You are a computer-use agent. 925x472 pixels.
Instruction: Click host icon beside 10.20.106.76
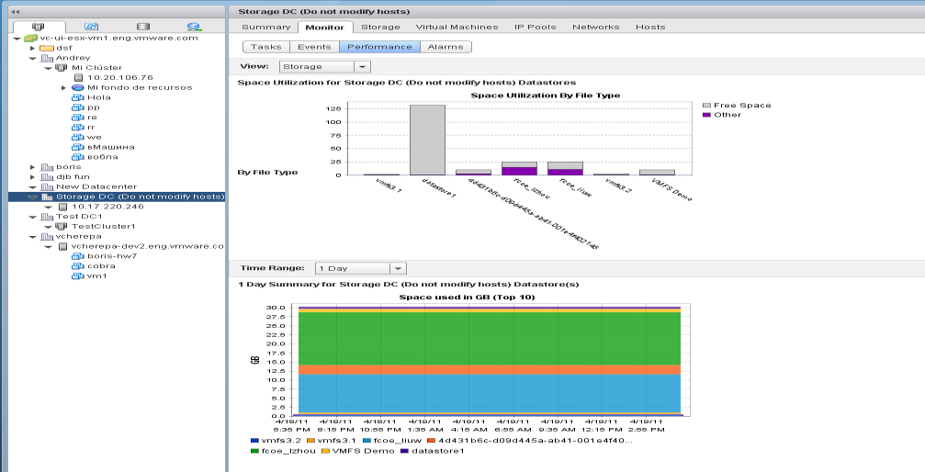click(x=78, y=77)
